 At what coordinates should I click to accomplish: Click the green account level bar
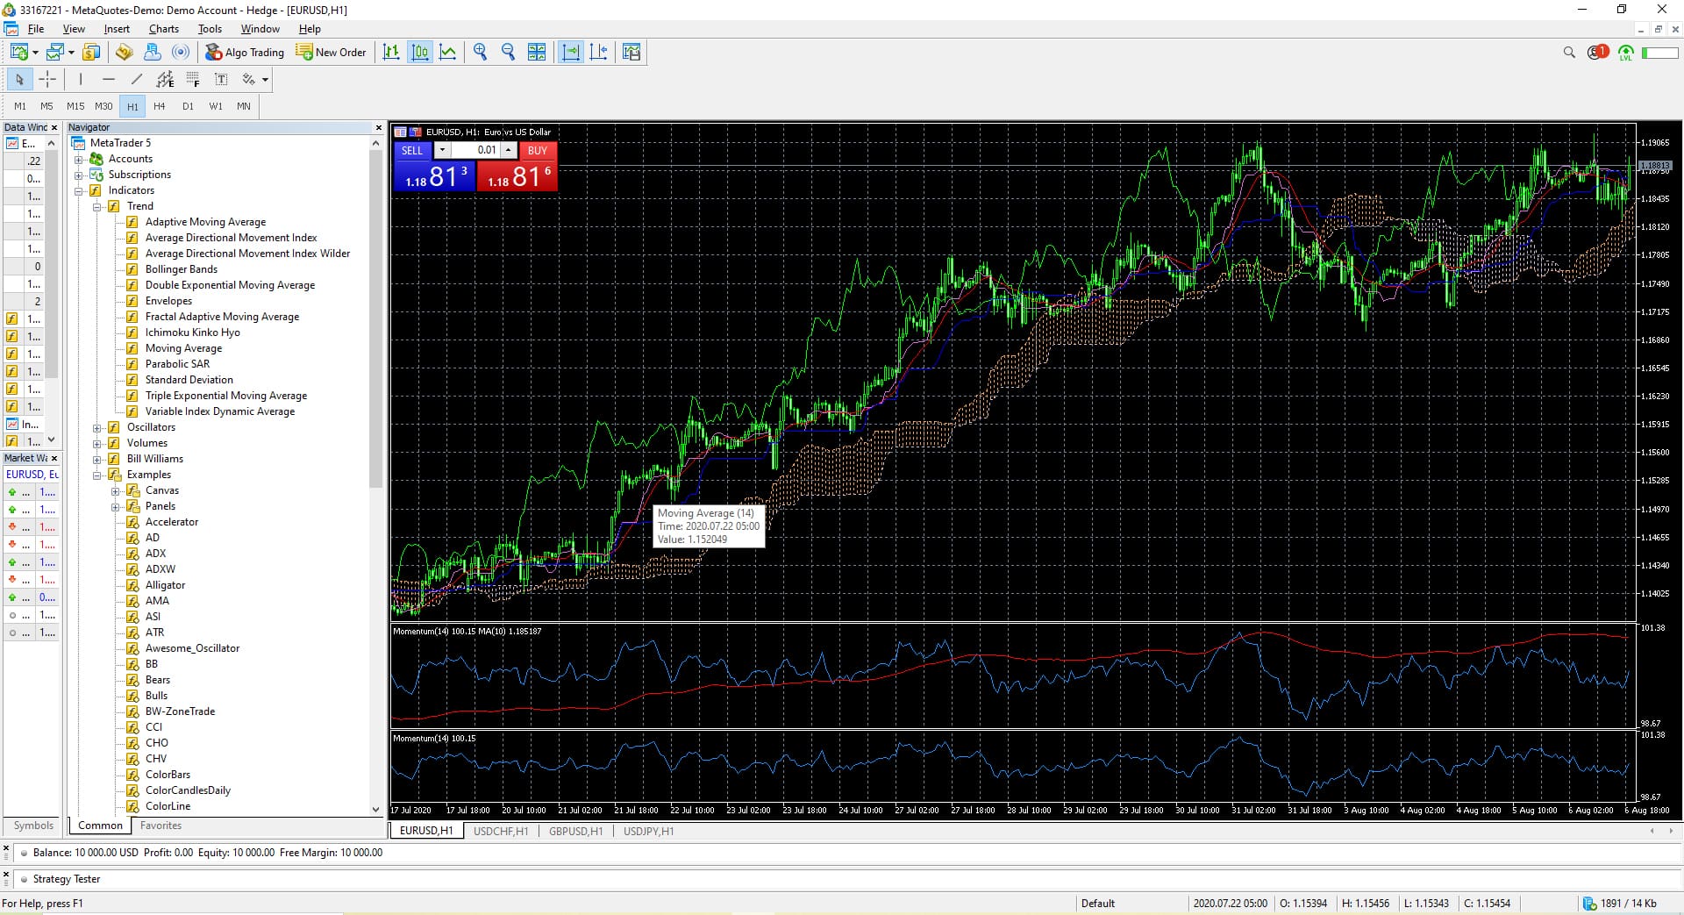coord(1658,52)
